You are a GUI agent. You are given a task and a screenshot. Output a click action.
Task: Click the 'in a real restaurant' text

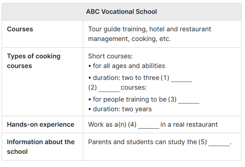[x=189, y=125]
